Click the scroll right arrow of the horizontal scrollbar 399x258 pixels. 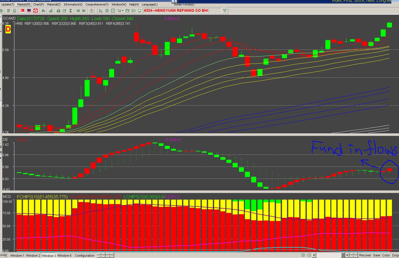coord(347,255)
